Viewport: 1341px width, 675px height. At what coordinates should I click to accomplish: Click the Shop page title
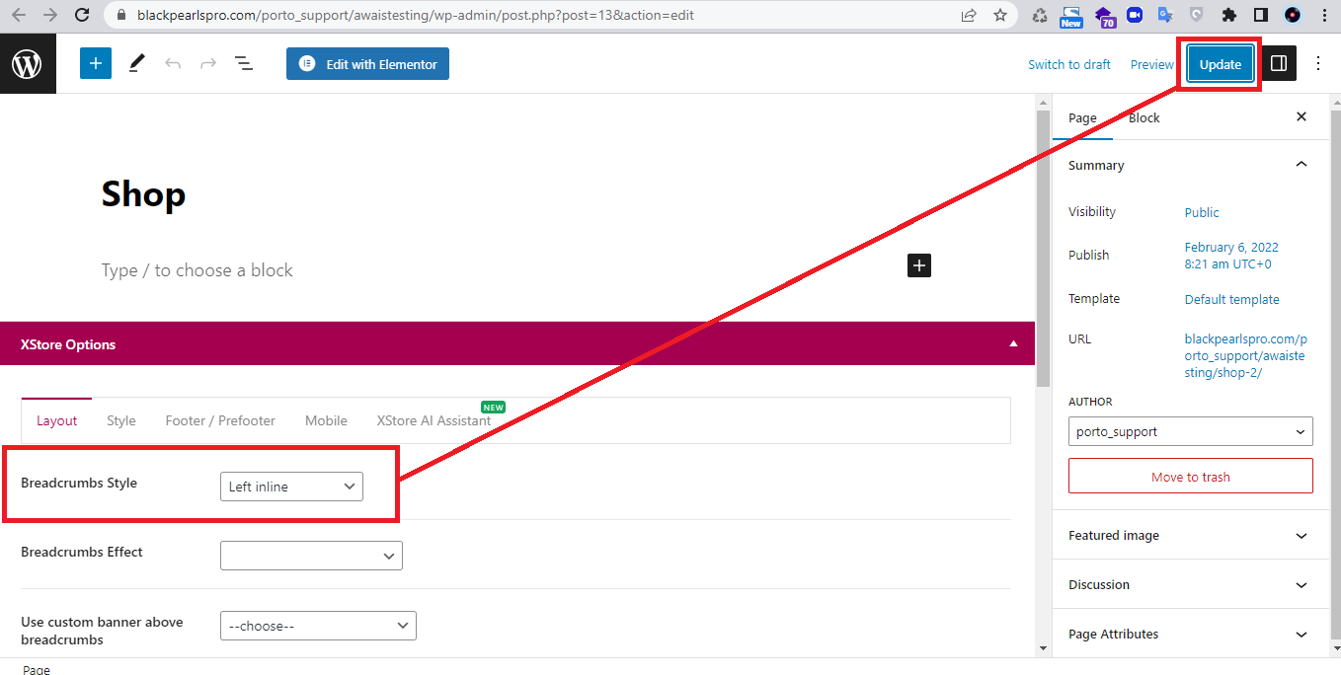click(143, 193)
